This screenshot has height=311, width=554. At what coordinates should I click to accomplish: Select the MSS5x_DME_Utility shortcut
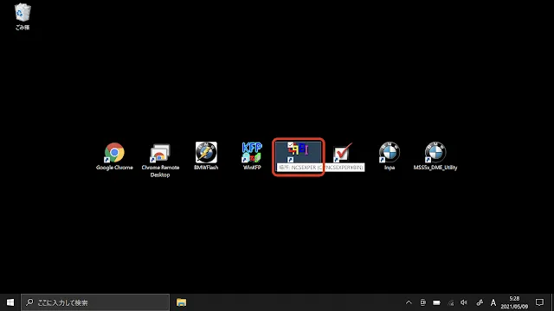(435, 156)
